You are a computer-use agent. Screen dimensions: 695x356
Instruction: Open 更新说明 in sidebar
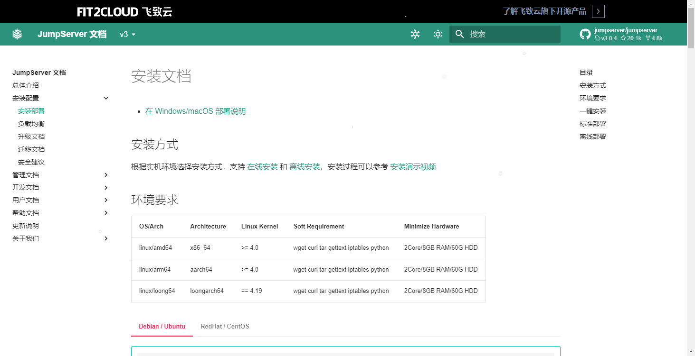tap(26, 226)
